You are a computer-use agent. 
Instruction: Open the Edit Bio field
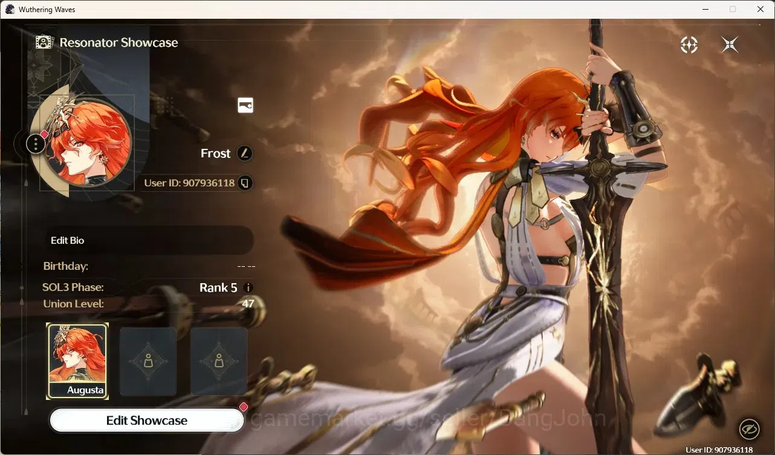150,240
